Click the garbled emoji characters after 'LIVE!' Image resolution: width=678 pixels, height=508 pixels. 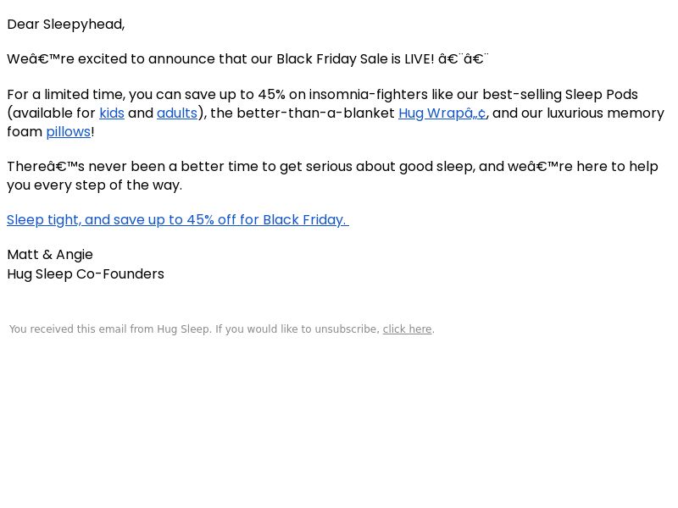464,59
